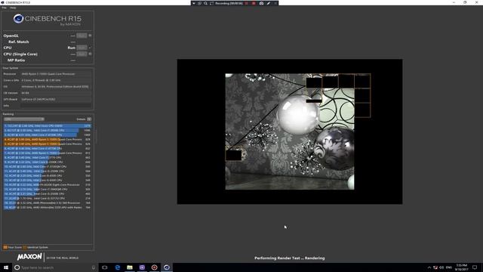The image size is (483, 272).
Task: Click the magnifier icon in recording toolbar
Action: 205,3
